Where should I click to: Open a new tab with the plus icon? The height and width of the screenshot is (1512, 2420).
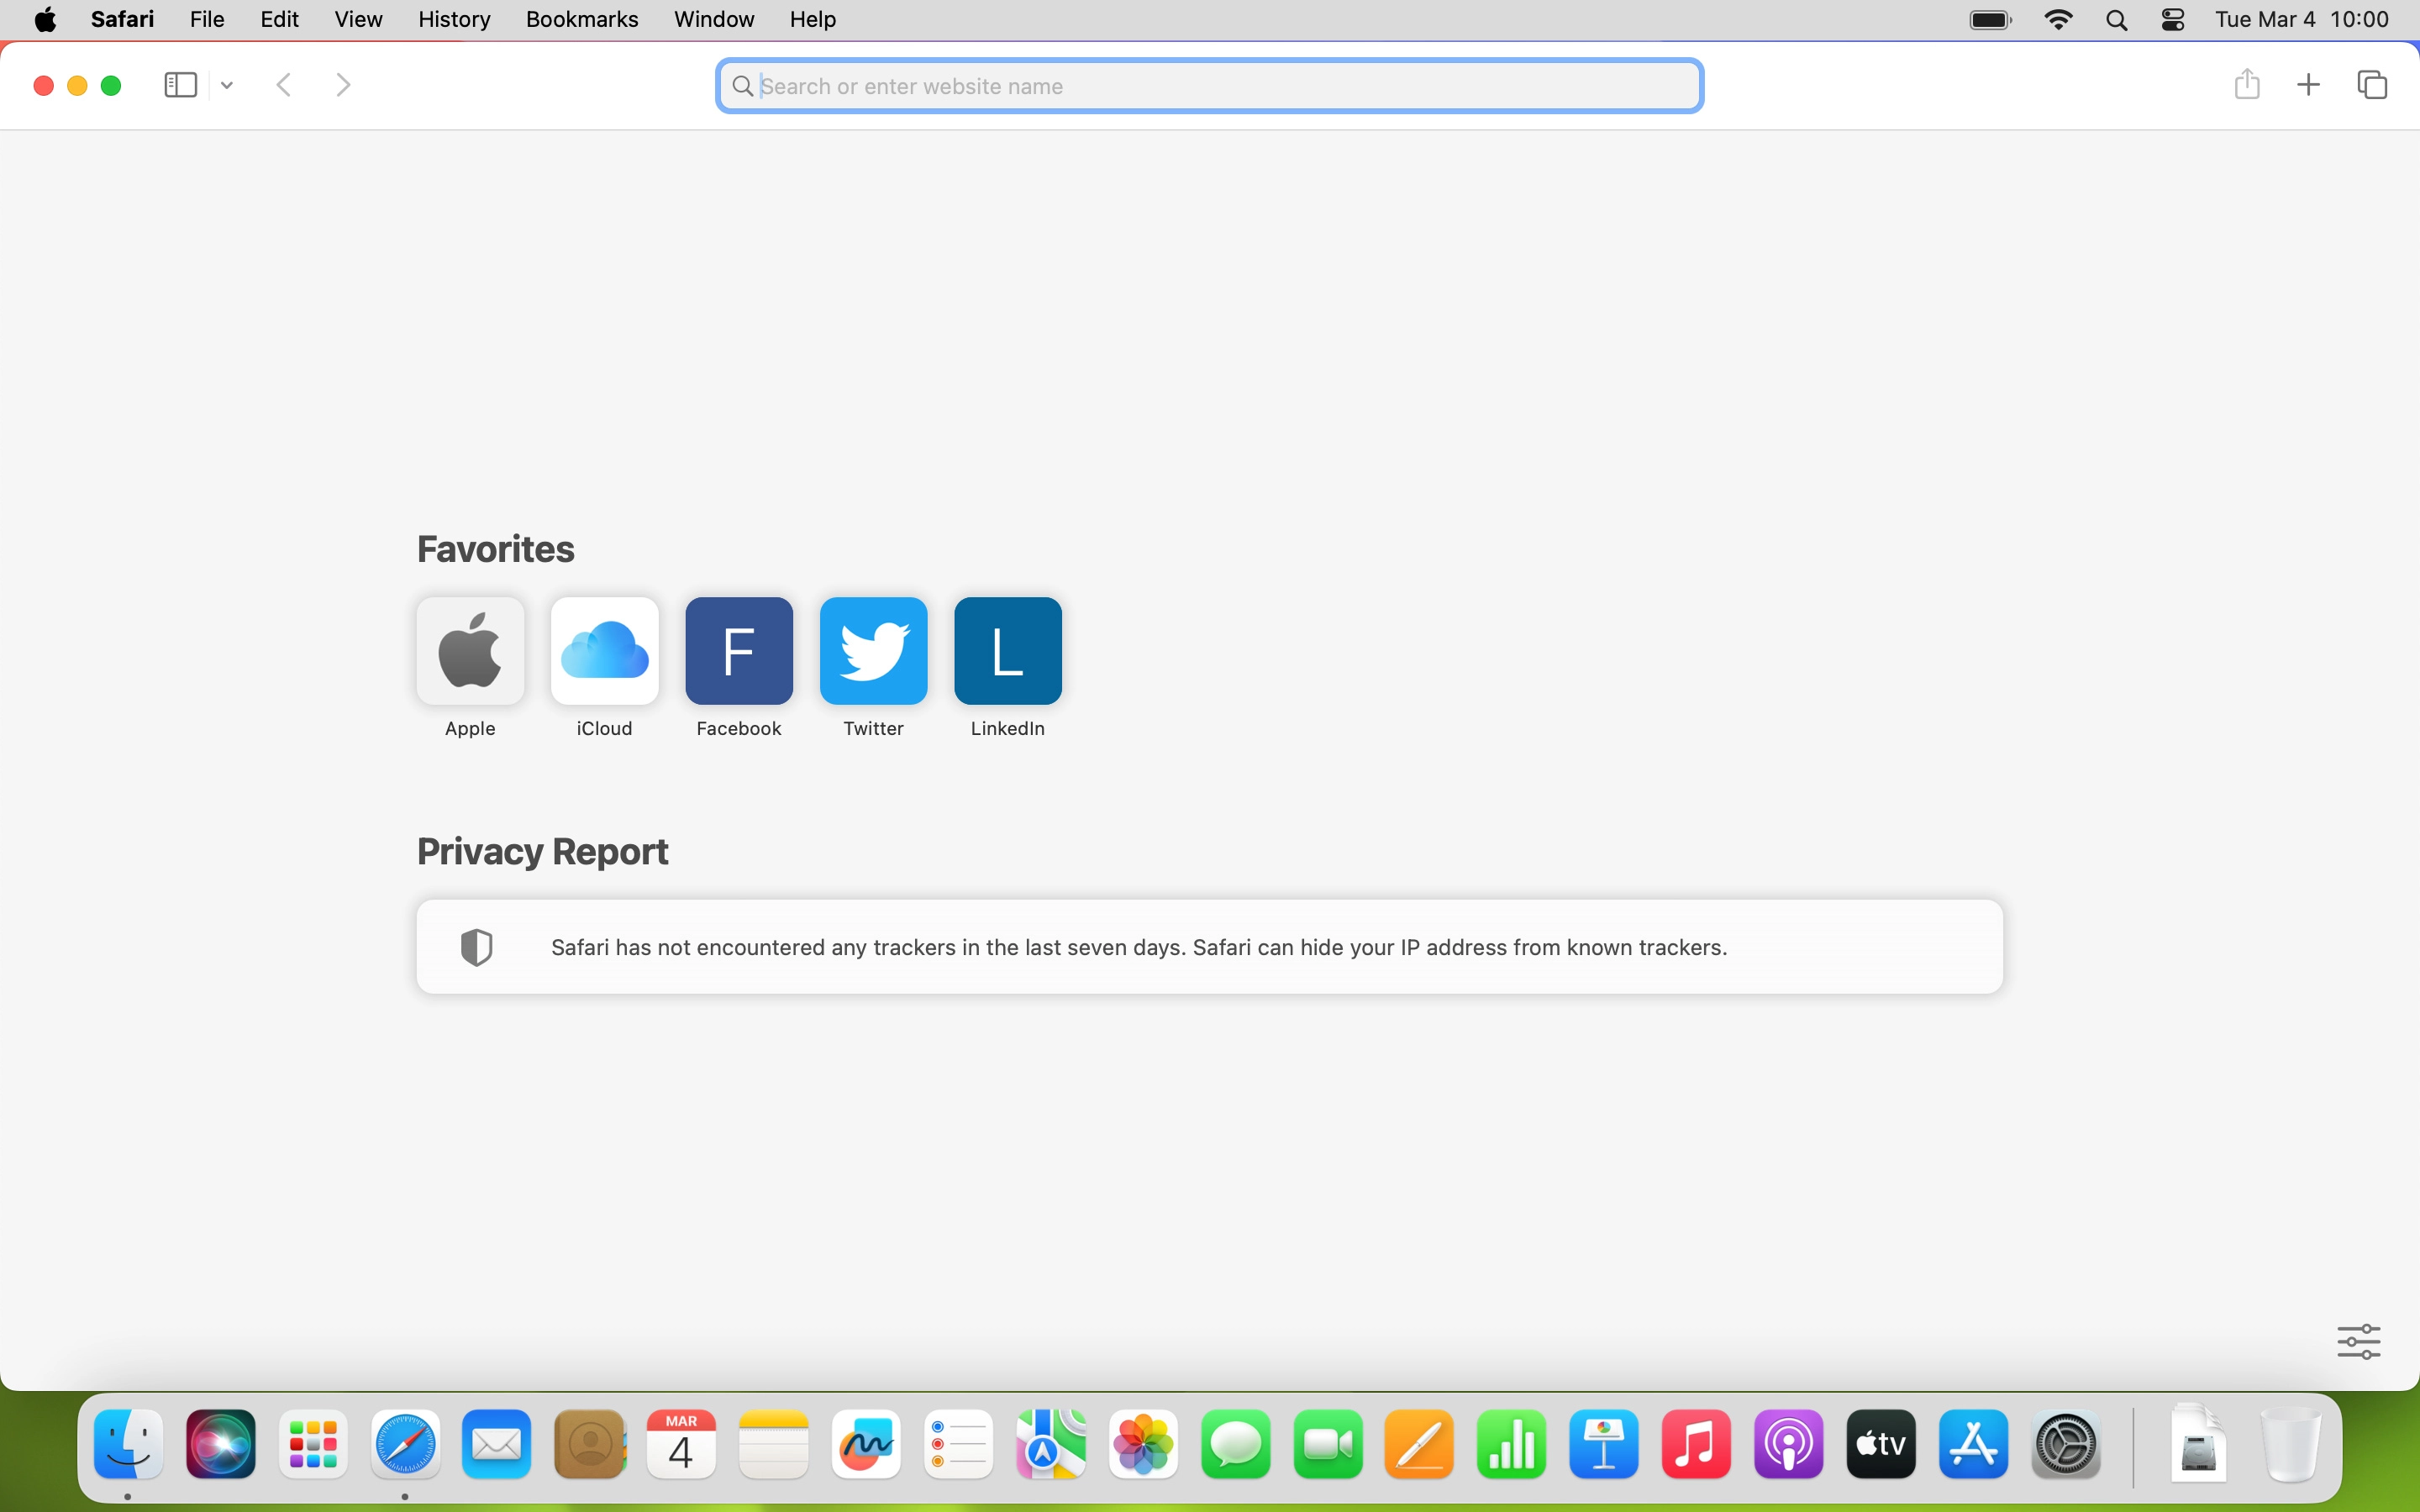click(2308, 85)
